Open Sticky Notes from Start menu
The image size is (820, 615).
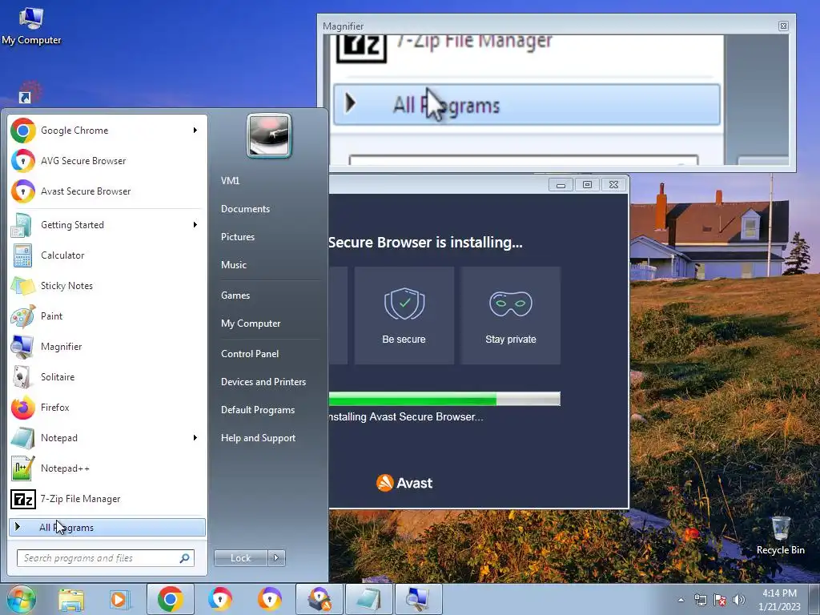point(107,286)
